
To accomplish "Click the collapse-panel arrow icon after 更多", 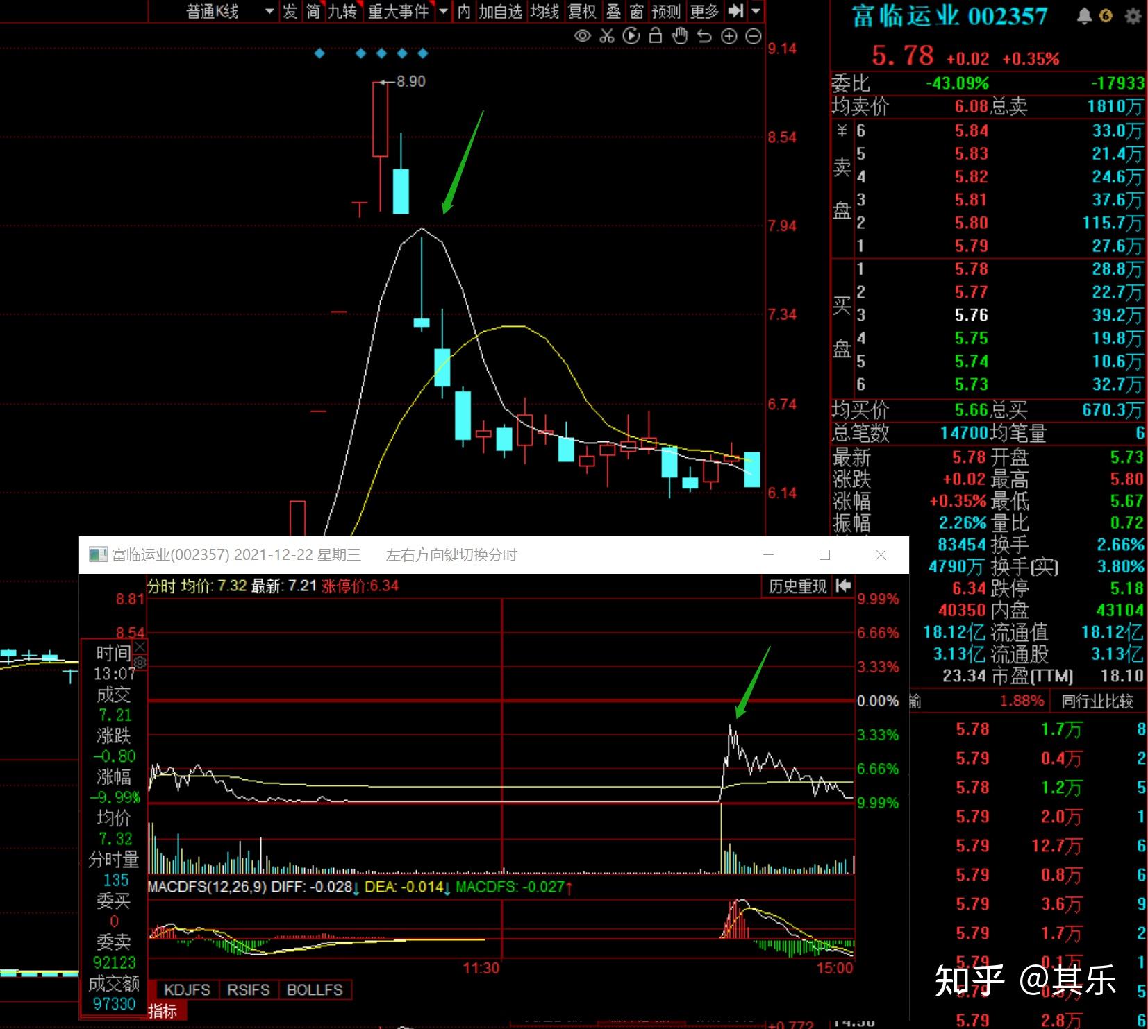I will [x=736, y=10].
